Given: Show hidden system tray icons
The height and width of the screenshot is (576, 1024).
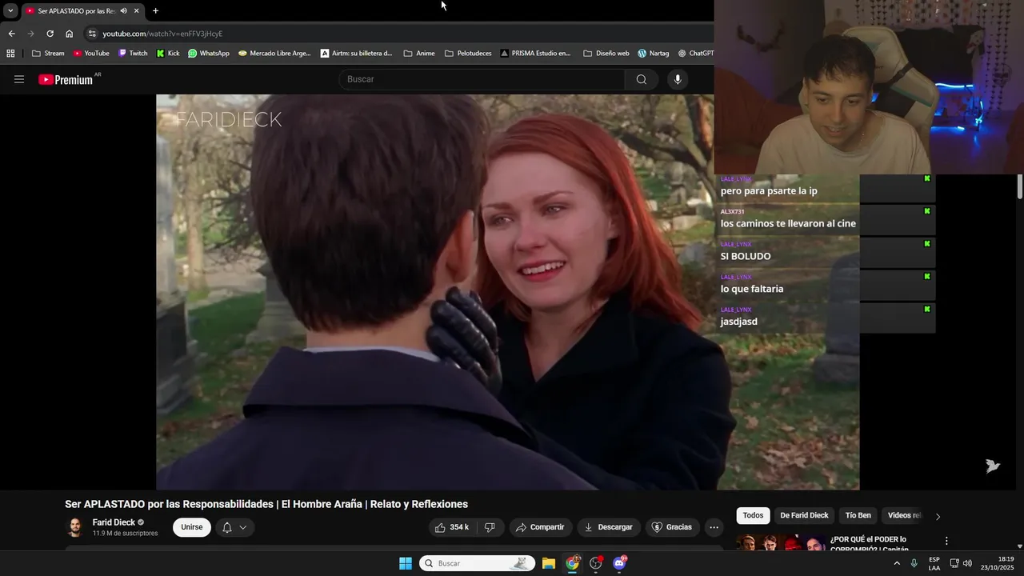Looking at the screenshot, I should coord(897,563).
